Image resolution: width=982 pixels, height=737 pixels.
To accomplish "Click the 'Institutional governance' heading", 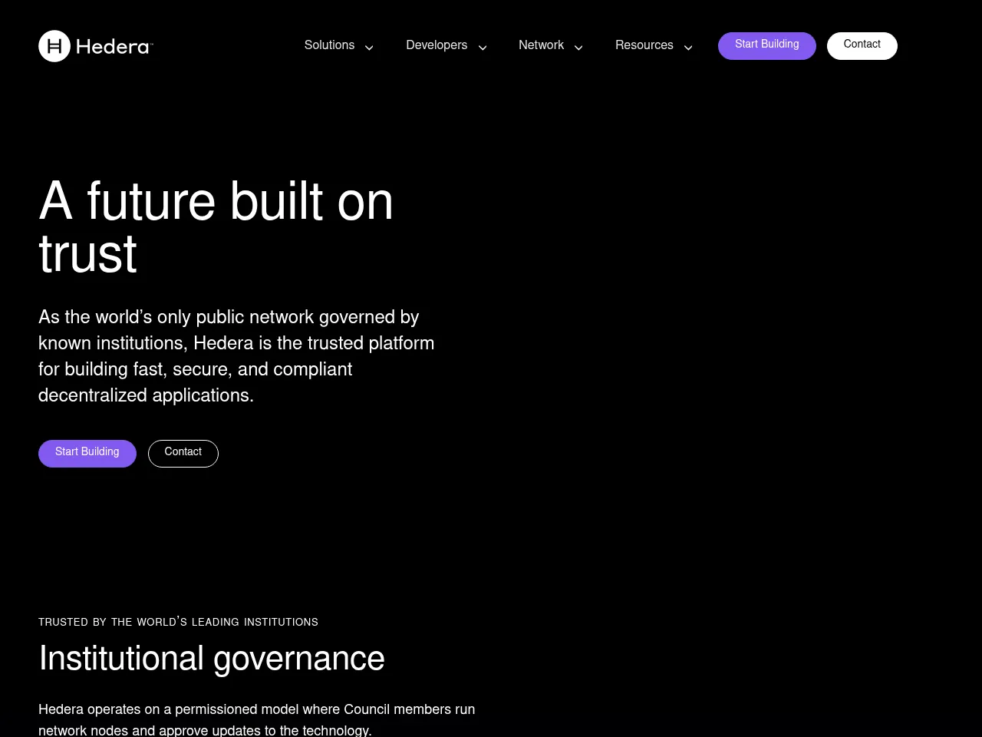I will pyautogui.click(x=212, y=659).
